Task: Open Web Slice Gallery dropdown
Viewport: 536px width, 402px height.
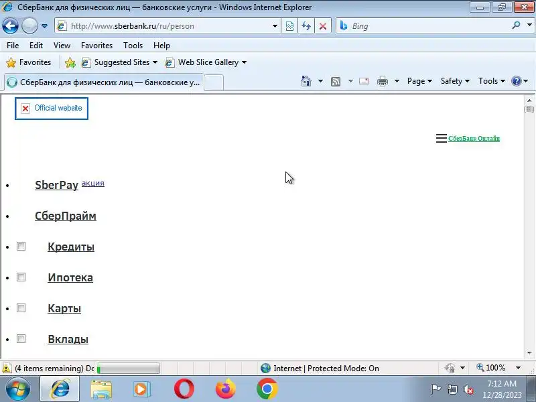Action: [x=206, y=62]
